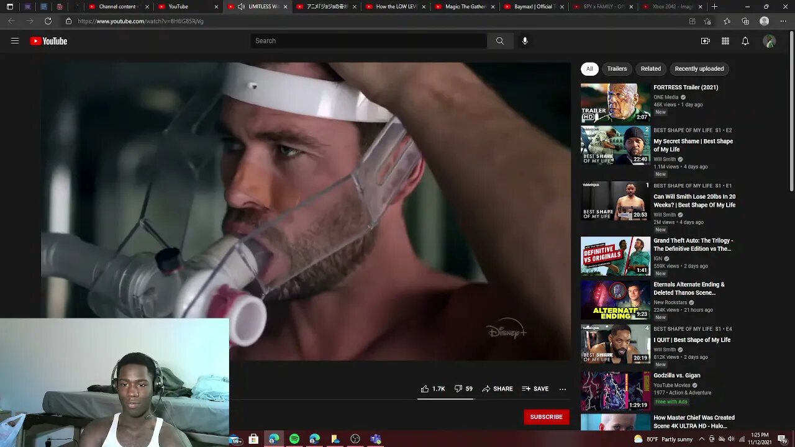Click the Eternals Alternate Ending thumbnail
Screen dimensions: 795x447
pyautogui.click(x=616, y=300)
